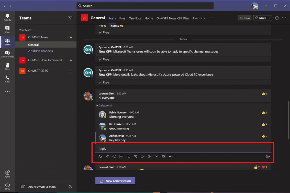Viewport: 290px width, 193px height.
Task: Open Calls in the sidebar
Action: 7,79
